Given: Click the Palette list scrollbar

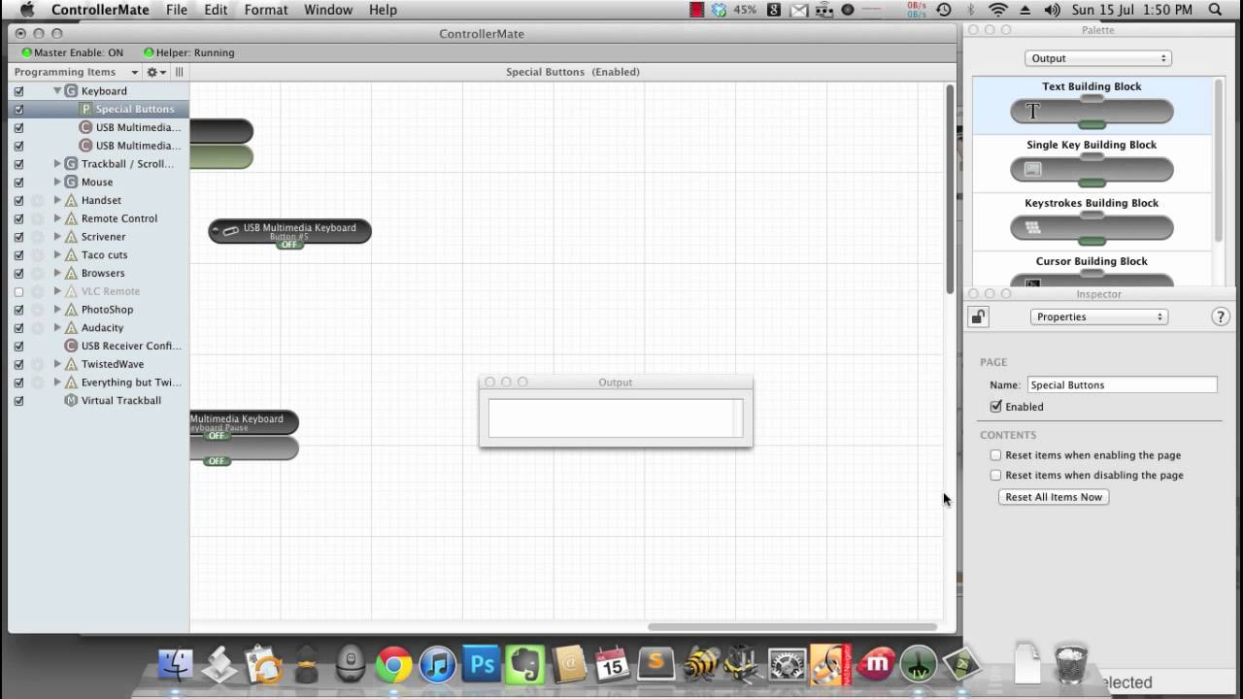Looking at the screenshot, I should (x=1220, y=160).
